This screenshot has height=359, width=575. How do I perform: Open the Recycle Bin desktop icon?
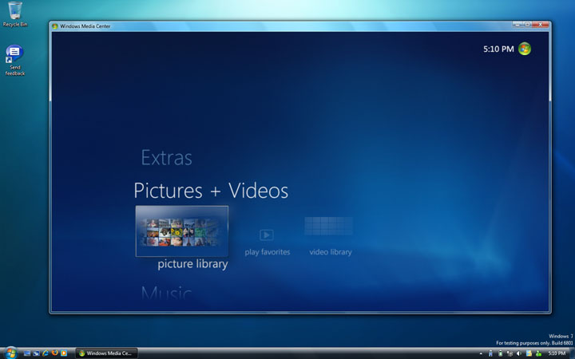pyautogui.click(x=15, y=14)
